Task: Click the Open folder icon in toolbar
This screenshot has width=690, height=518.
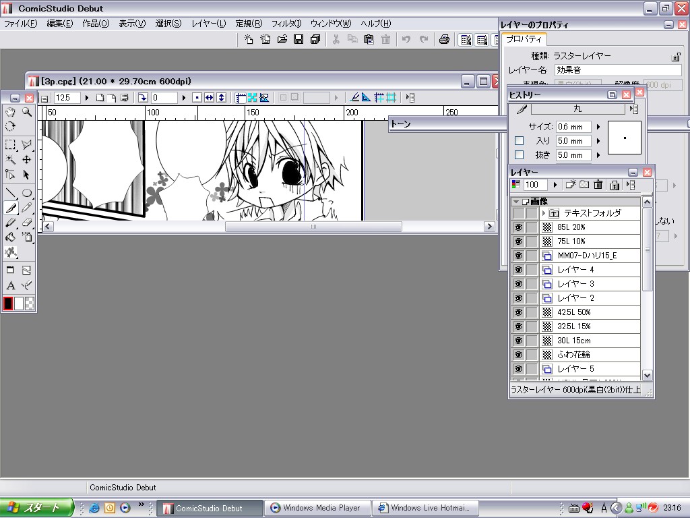Action: coord(282,39)
